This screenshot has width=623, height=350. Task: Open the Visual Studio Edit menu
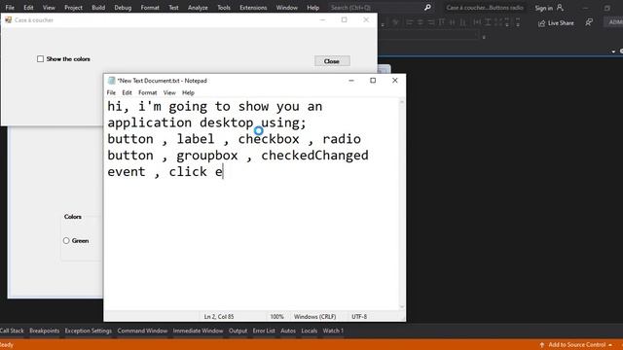tap(28, 8)
